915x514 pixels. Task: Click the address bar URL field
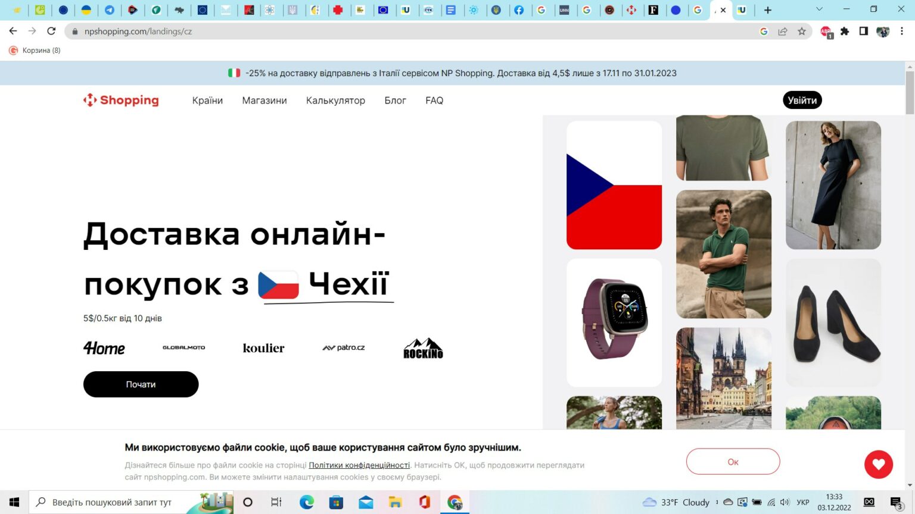coord(417,31)
